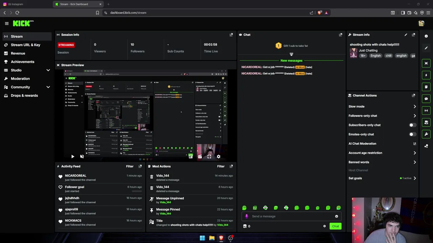
Task: Open the hamburger menu beside the Kick logo
Action: 6,23
